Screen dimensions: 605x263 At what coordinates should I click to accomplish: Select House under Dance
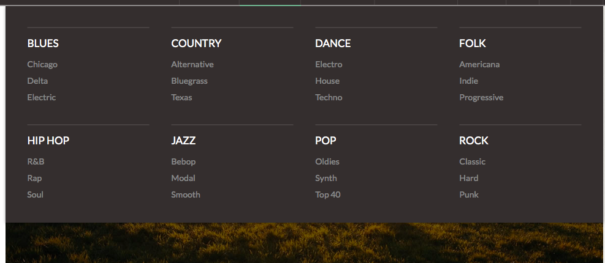pyautogui.click(x=327, y=81)
